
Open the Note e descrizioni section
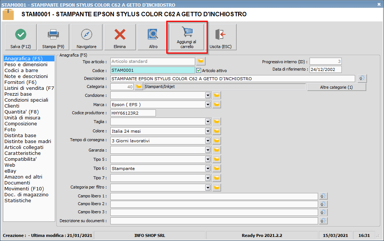tap(26, 76)
